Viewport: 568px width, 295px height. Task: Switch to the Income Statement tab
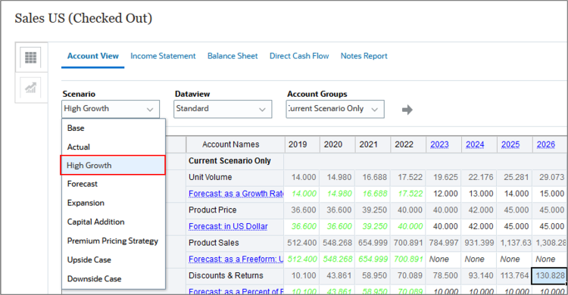[163, 56]
